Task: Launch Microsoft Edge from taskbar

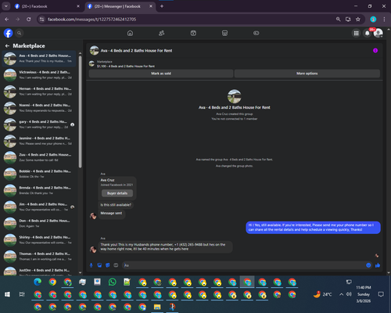Action: (38, 282)
